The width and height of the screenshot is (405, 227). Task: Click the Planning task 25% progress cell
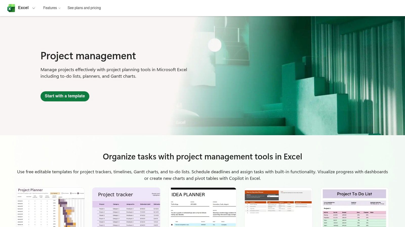click(x=366, y=215)
